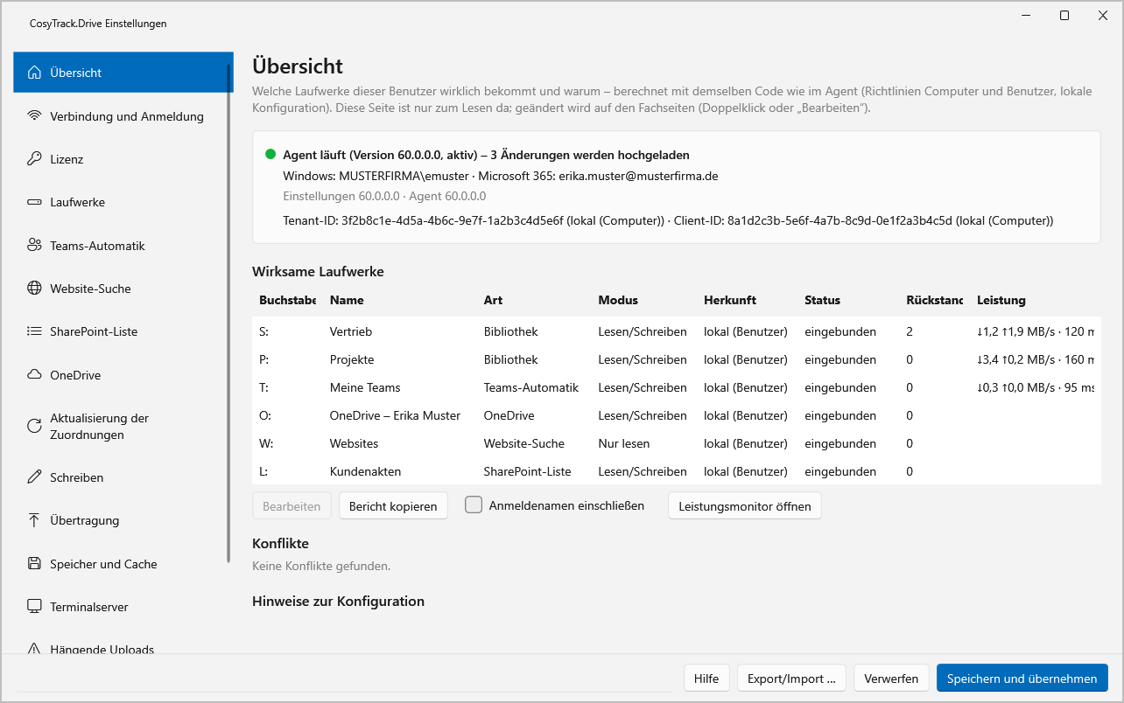This screenshot has height=703, width=1124.
Task: Select the Vertrieb drive row
Action: 676,331
